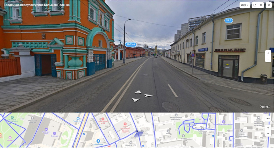
Task: Open the panorama menu icon with two lines
Action: coord(261,5)
